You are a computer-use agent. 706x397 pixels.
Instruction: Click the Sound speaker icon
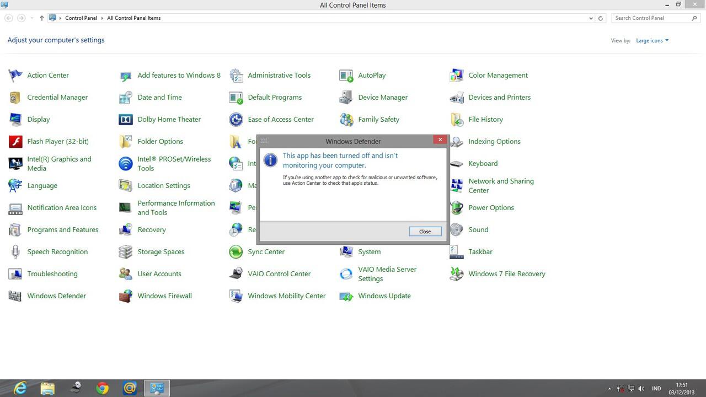[x=457, y=230]
